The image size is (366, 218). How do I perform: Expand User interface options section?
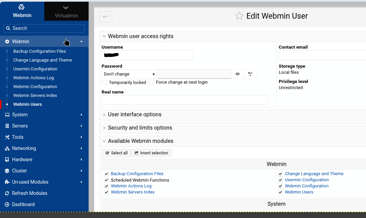coord(135,115)
